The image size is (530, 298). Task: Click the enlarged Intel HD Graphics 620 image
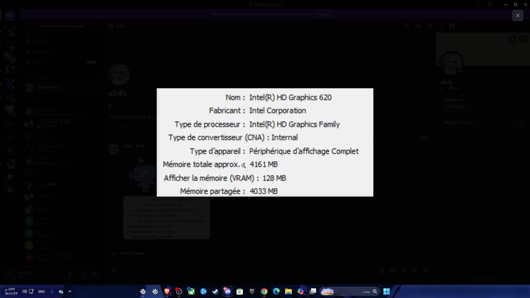tap(265, 142)
